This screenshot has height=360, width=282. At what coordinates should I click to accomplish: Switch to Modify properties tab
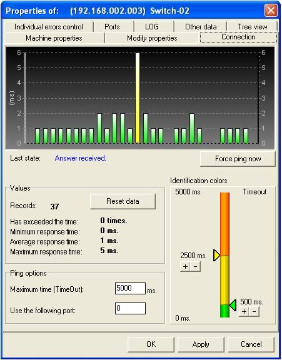click(152, 38)
